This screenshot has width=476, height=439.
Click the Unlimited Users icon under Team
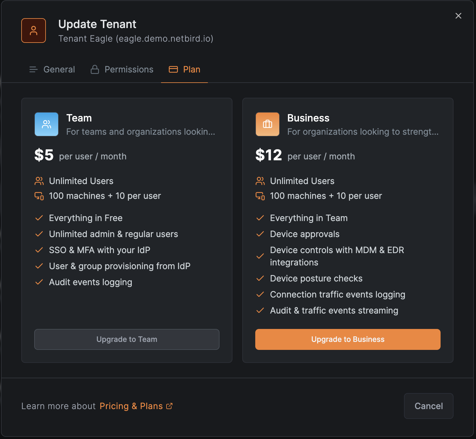39,181
